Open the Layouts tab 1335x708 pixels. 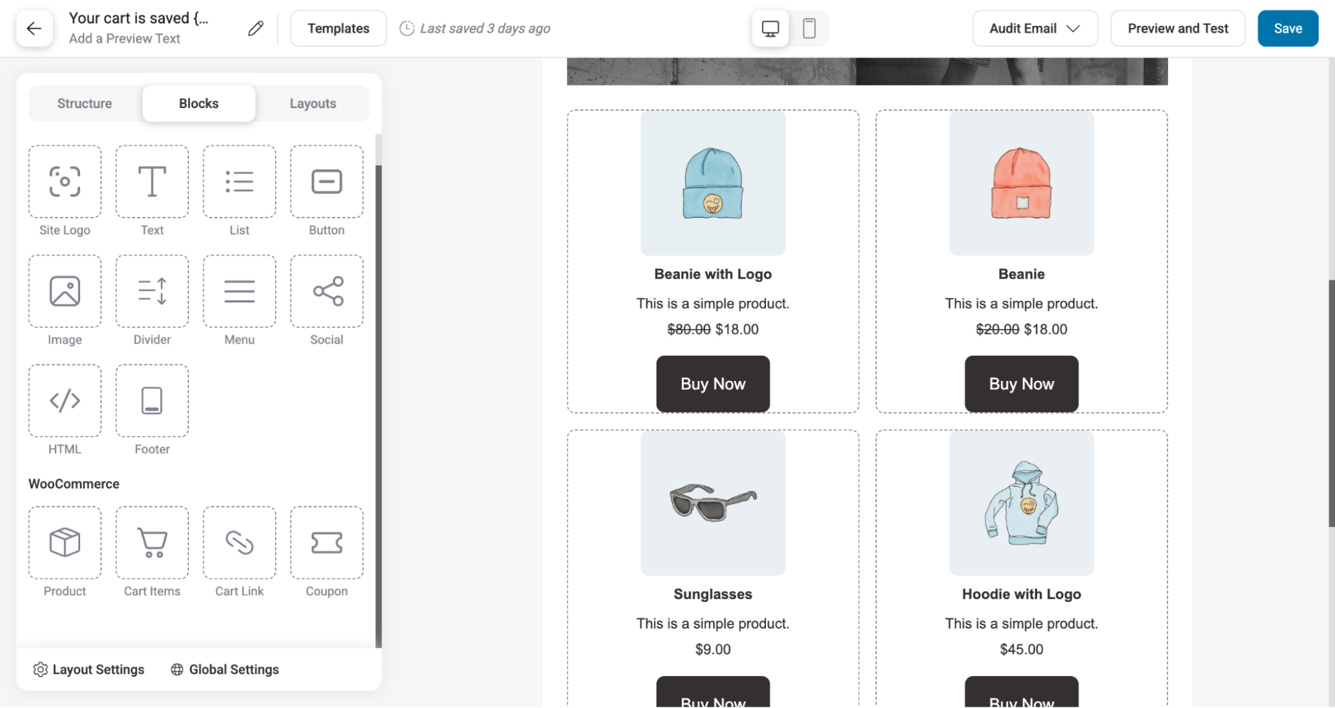(x=313, y=103)
